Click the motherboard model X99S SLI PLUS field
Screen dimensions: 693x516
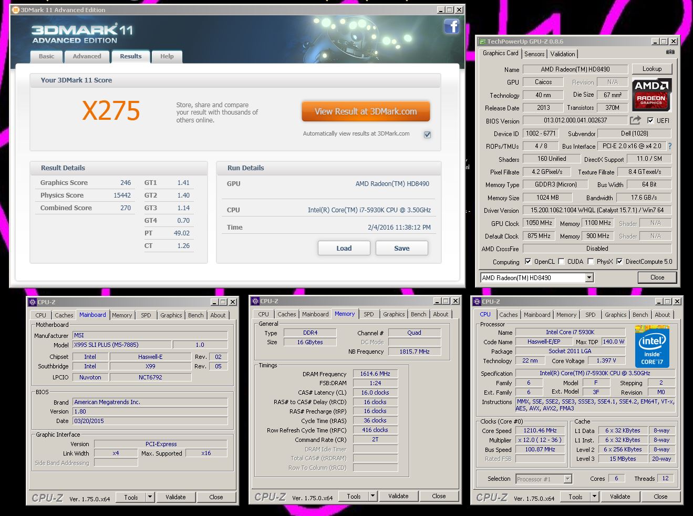[122, 345]
